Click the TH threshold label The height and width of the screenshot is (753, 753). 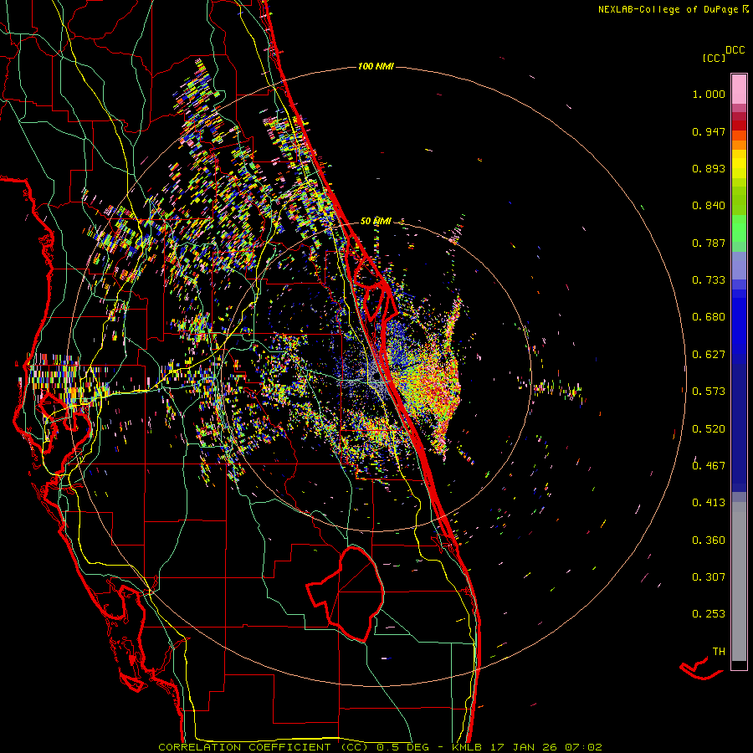coord(718,651)
